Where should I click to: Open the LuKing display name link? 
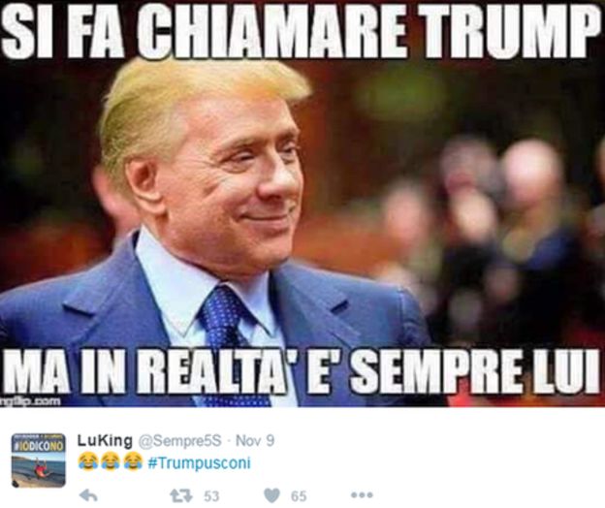[x=105, y=441]
